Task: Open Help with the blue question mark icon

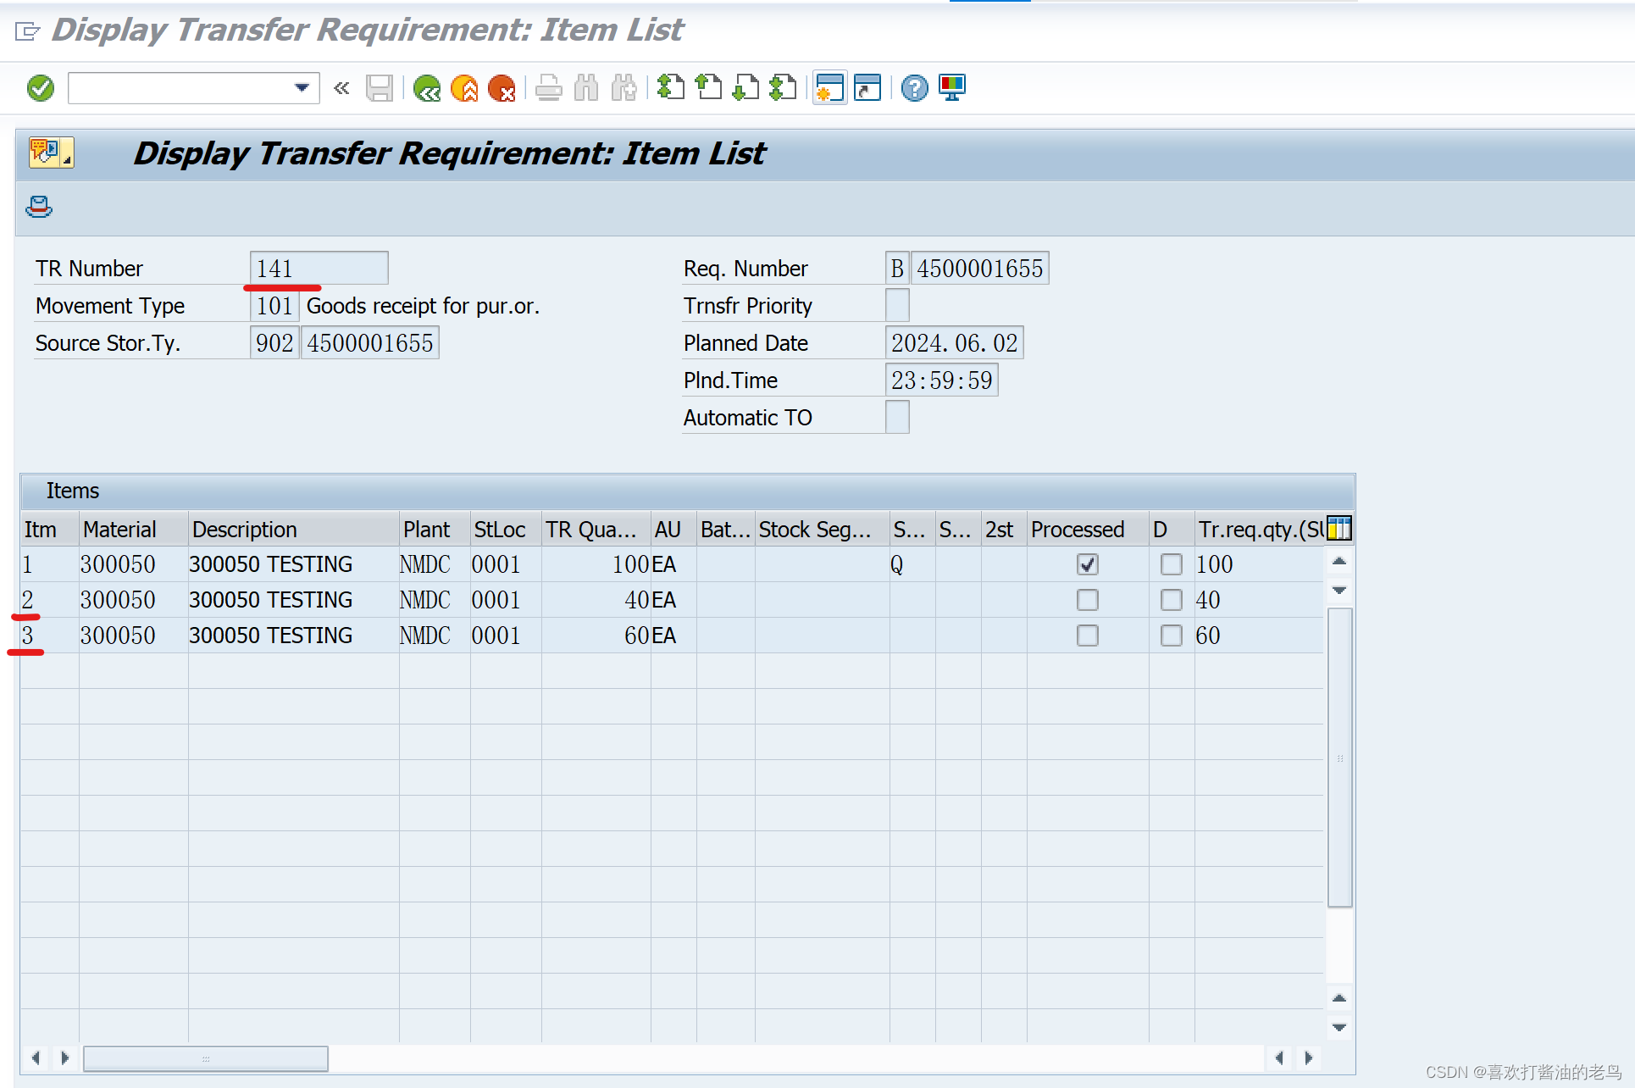Action: (914, 88)
